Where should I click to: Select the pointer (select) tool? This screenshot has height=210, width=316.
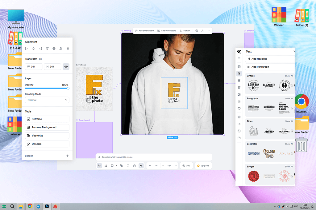[x=99, y=166]
